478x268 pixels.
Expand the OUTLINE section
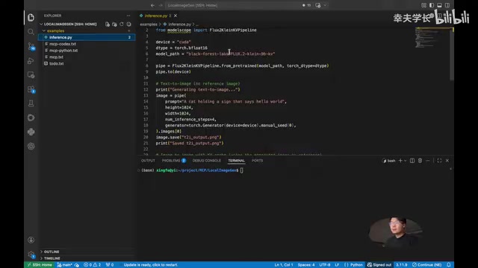tap(52, 252)
